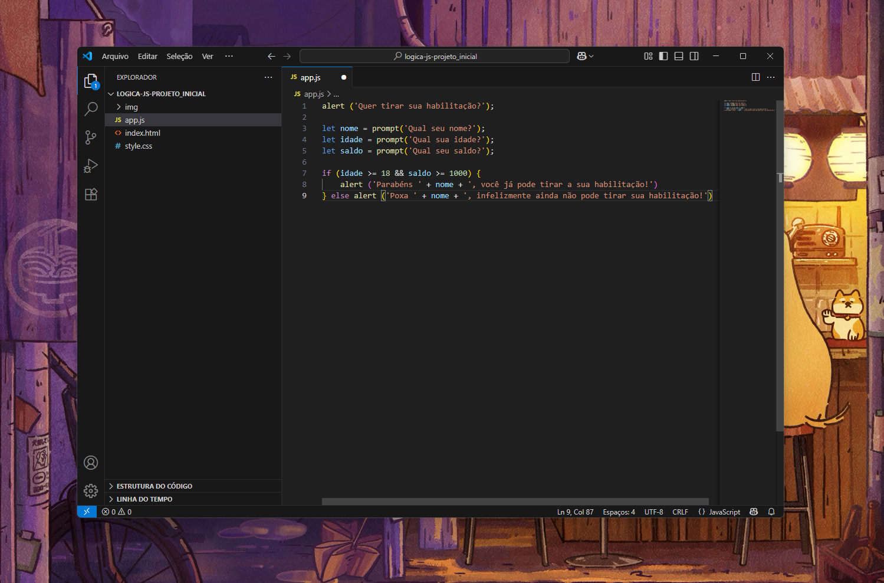Click line number 7 in gutter
The image size is (884, 583).
pyautogui.click(x=304, y=173)
